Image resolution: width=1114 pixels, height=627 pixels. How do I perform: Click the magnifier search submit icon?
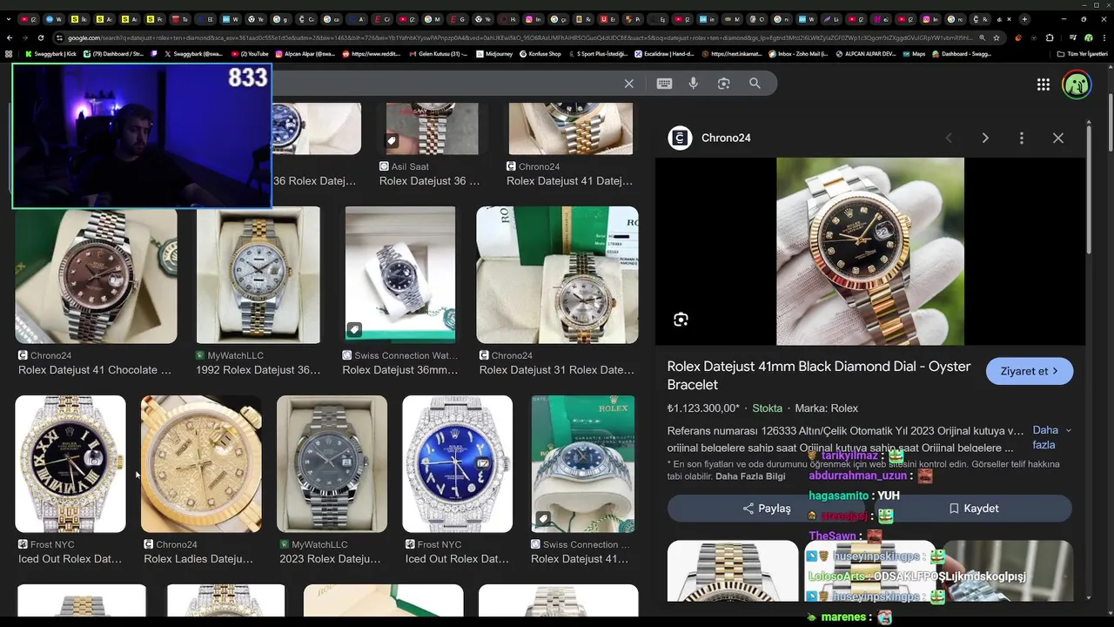pos(755,84)
